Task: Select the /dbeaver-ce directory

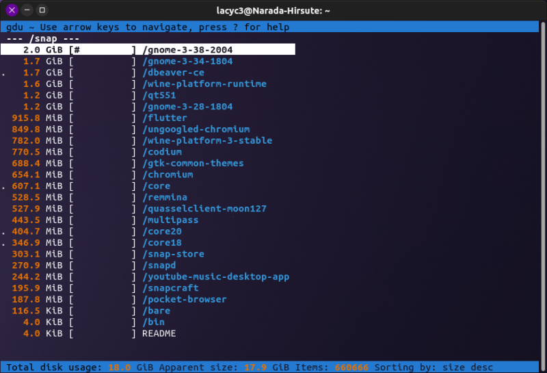Action: point(173,73)
